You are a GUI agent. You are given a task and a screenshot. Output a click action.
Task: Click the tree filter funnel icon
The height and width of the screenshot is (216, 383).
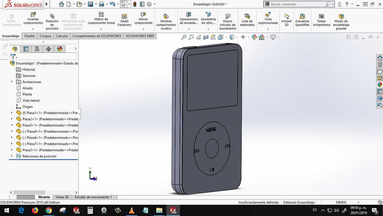coord(13,57)
